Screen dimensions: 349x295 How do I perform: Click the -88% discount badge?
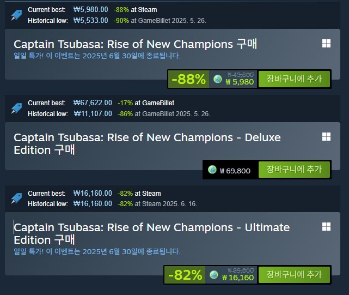188,79
